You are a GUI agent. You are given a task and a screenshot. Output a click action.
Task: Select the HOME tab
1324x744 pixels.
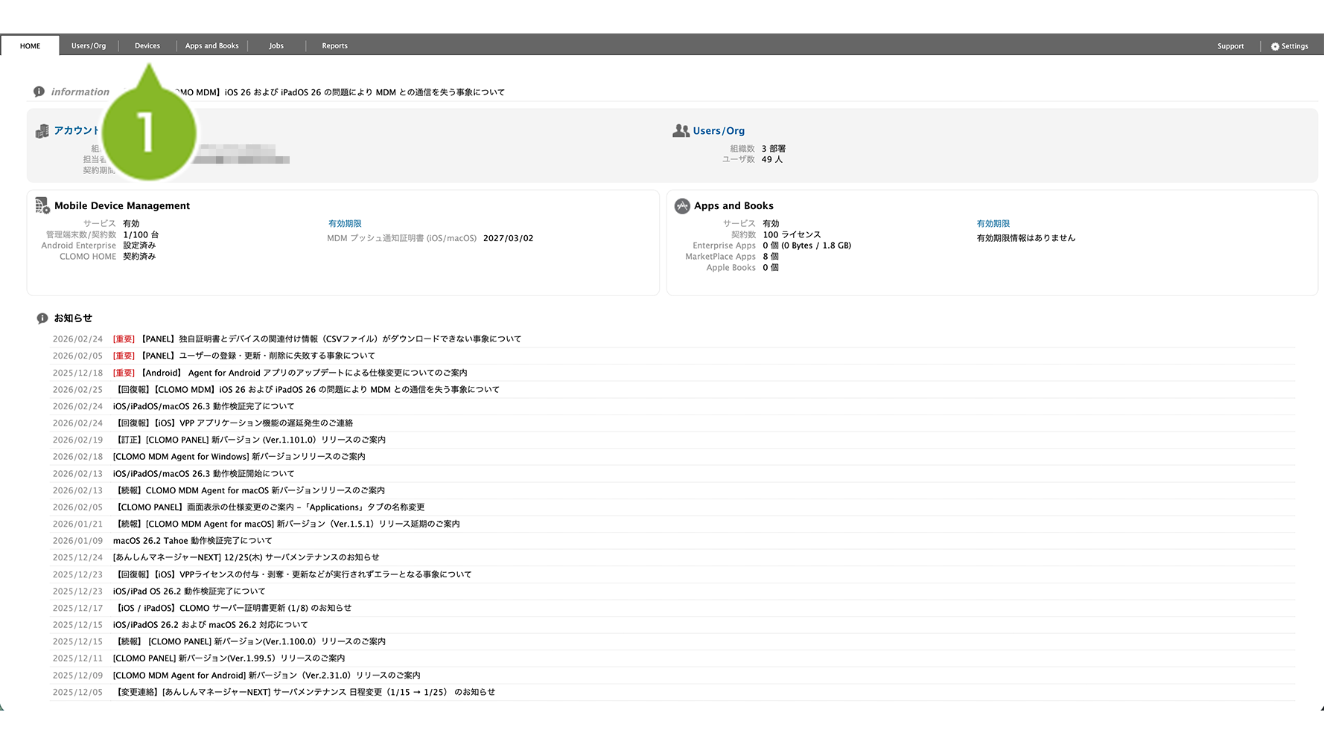pos(31,46)
